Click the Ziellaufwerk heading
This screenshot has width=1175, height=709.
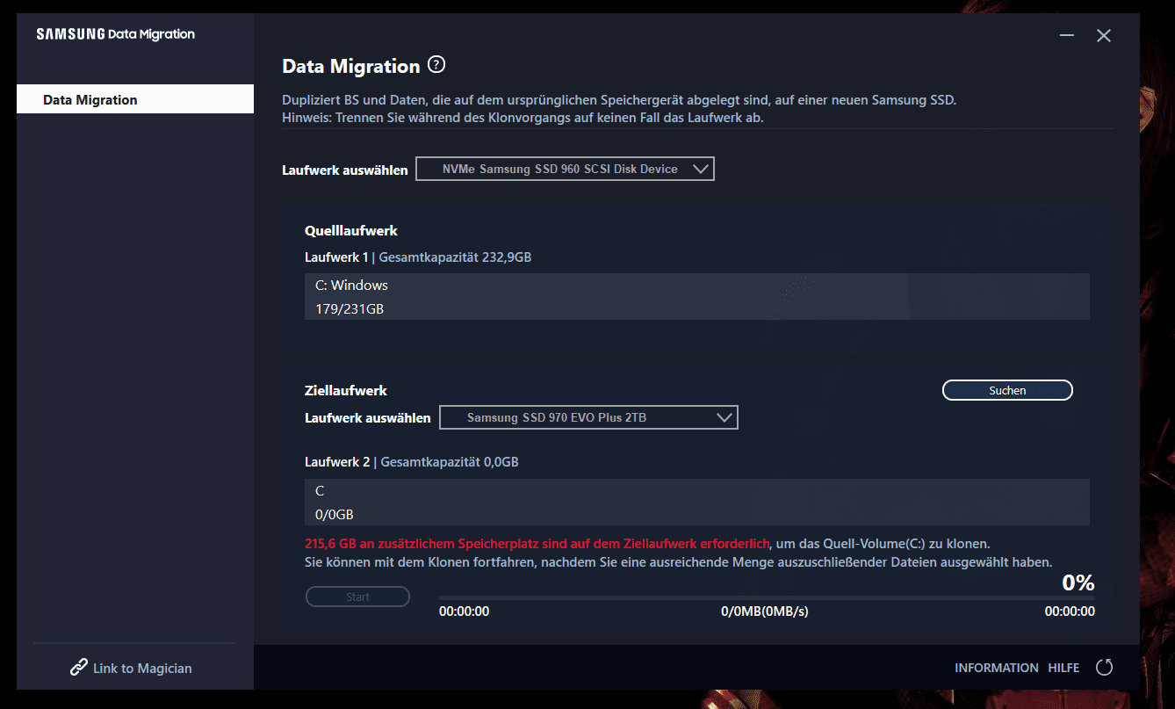(x=346, y=390)
